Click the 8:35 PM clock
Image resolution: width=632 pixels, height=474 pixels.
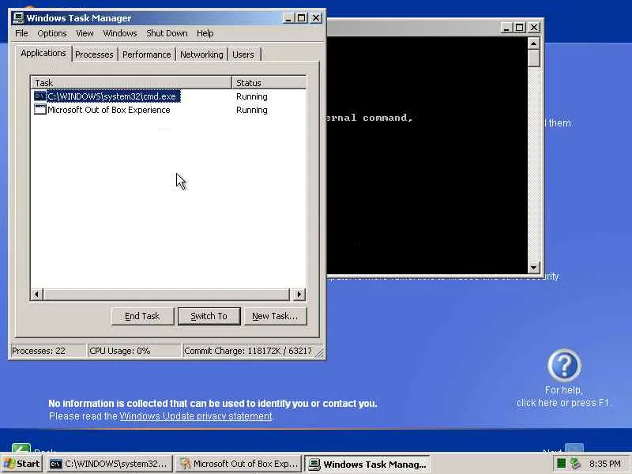click(x=605, y=464)
